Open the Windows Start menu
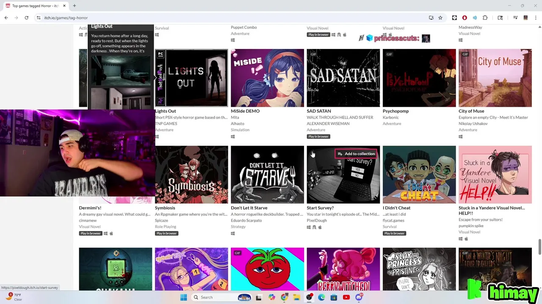Viewport: 542px width, 304px height. [x=183, y=297]
